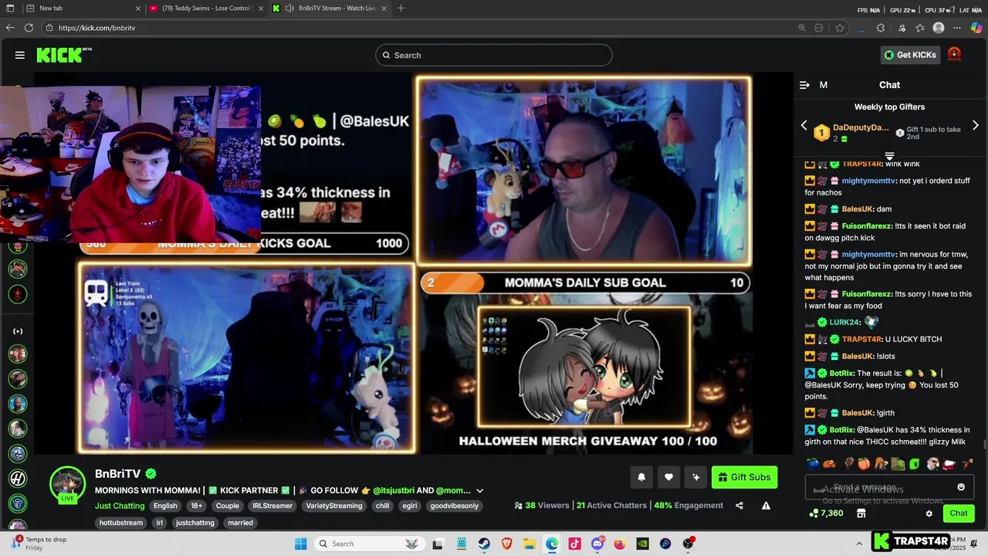Viewport: 988px width, 556px height.
Task: Report stream with the warning triangle icon
Action: tap(766, 506)
